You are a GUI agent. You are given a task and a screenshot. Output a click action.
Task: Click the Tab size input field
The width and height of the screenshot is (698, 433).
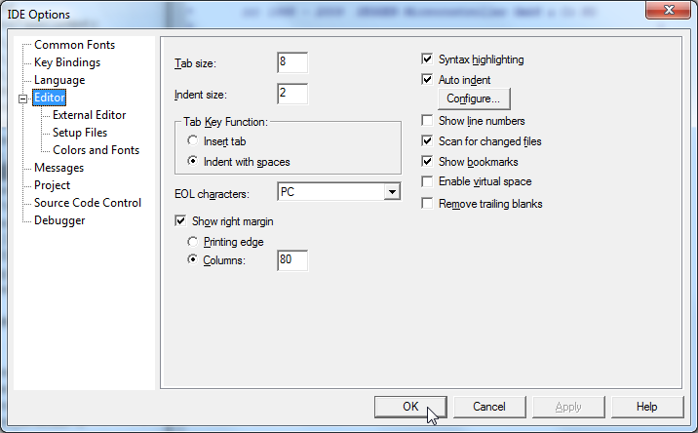[x=292, y=62]
